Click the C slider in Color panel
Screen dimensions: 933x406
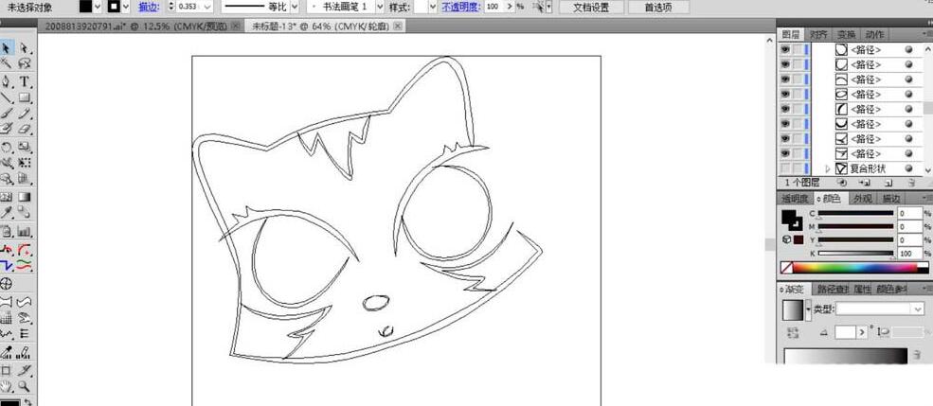pyautogui.click(x=855, y=214)
